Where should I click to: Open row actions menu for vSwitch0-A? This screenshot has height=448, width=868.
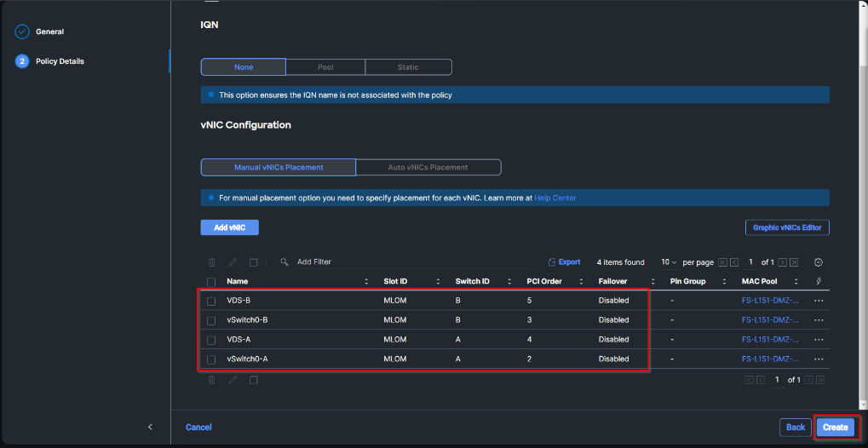[x=819, y=359]
